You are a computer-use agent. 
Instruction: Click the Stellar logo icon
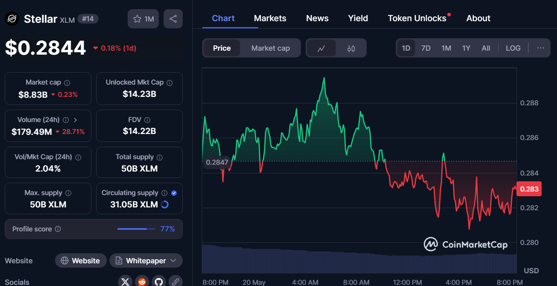pyautogui.click(x=12, y=19)
